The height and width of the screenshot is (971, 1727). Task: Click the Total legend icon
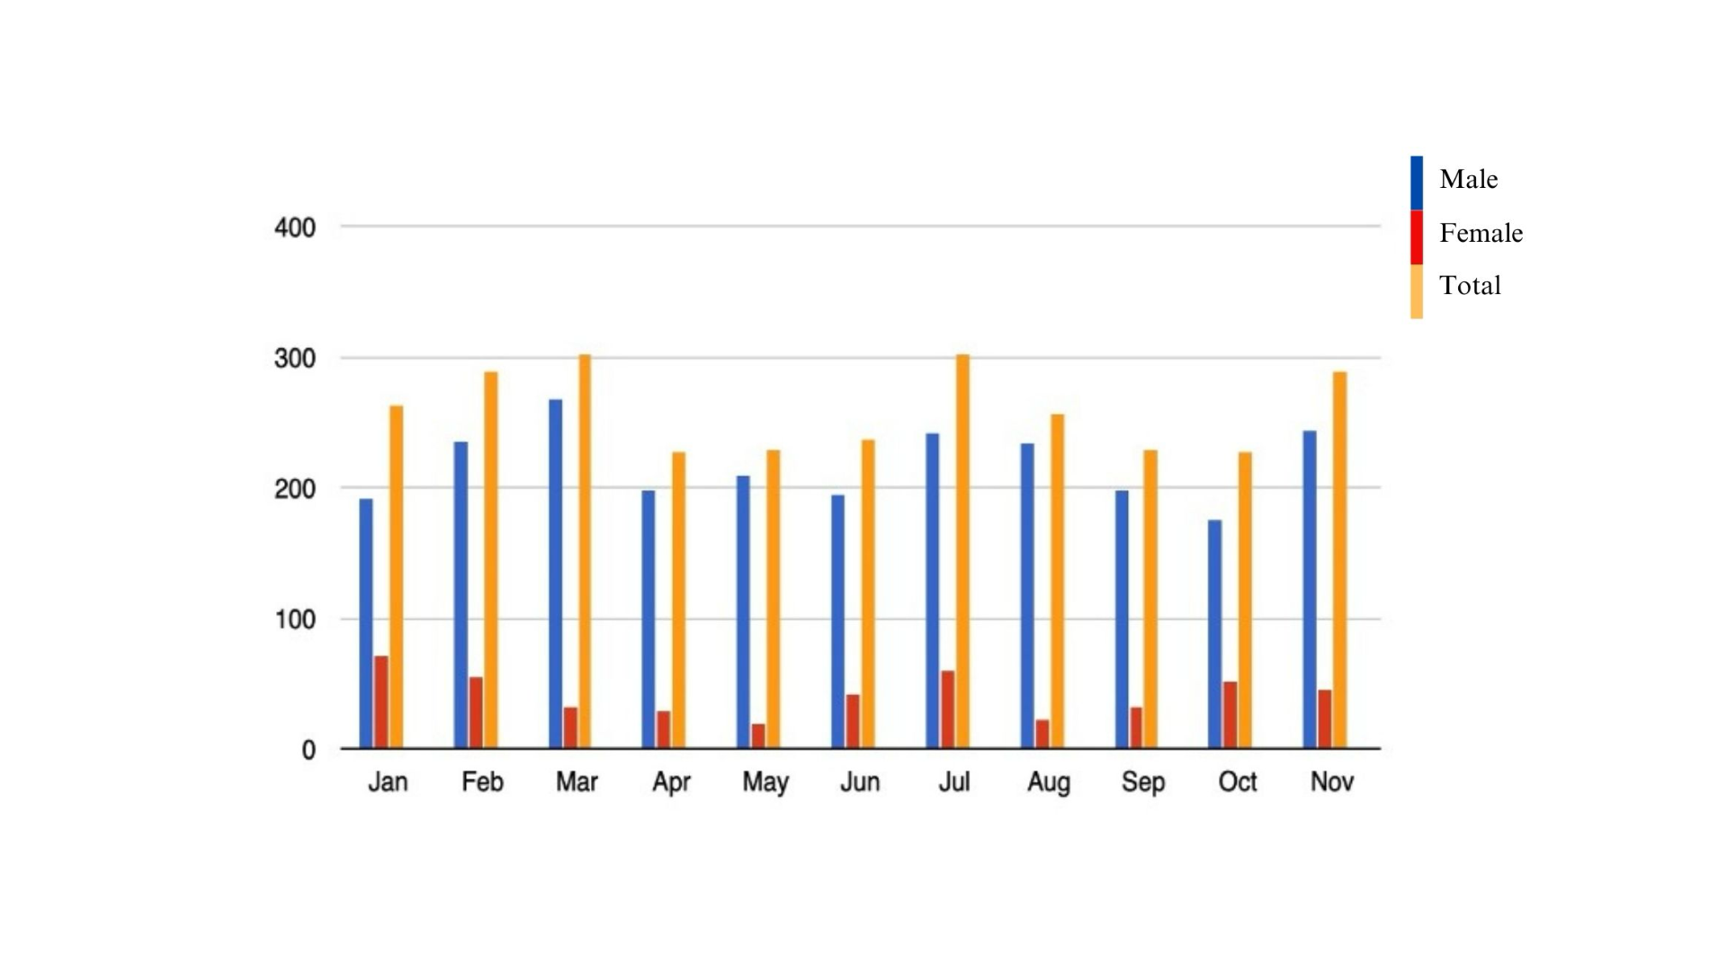pyautogui.click(x=1417, y=284)
